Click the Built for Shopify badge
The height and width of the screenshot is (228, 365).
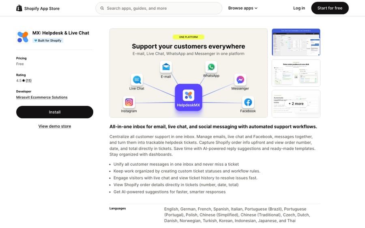[48, 40]
